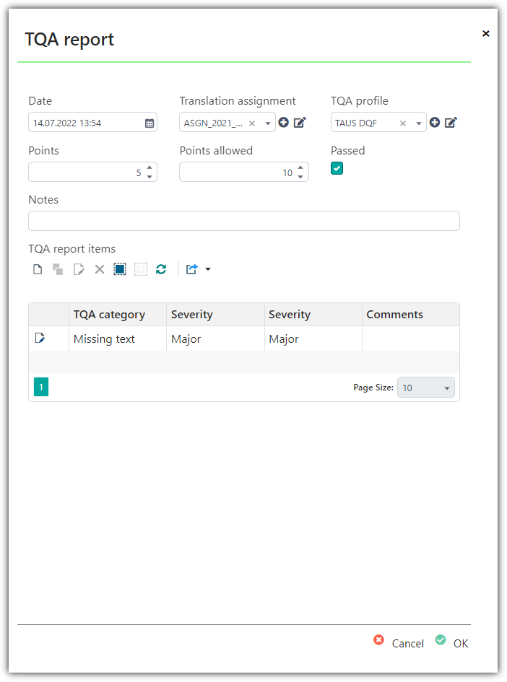Screen dimensions: 507x682
Task: Click the new item icon in toolbar
Action: click(x=38, y=269)
